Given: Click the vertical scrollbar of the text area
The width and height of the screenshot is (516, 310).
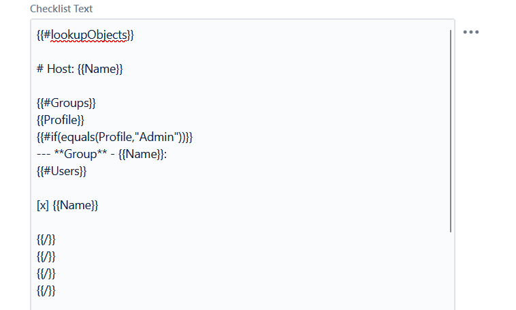Looking at the screenshot, I should 451,131.
